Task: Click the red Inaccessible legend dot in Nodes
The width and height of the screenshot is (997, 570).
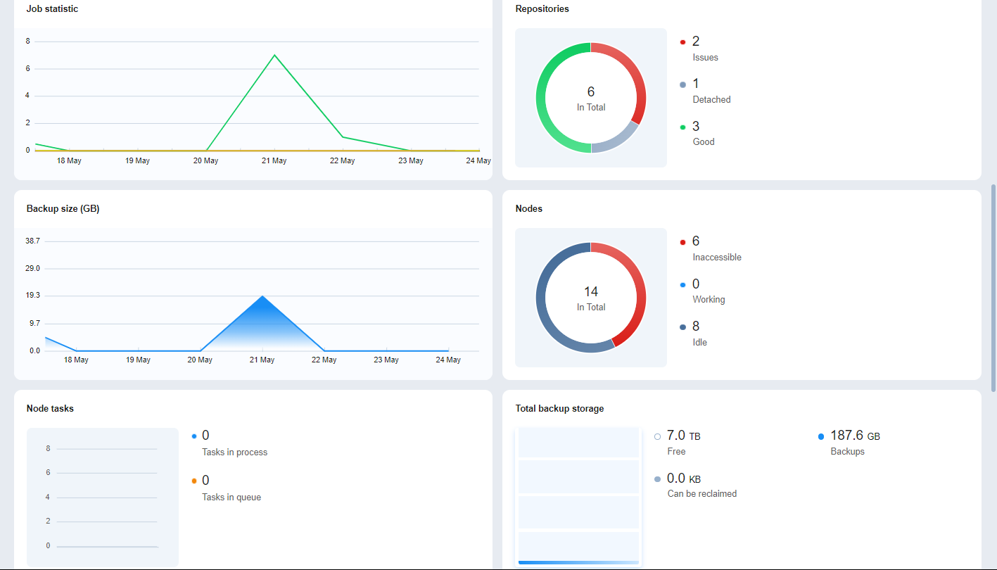Action: 682,242
